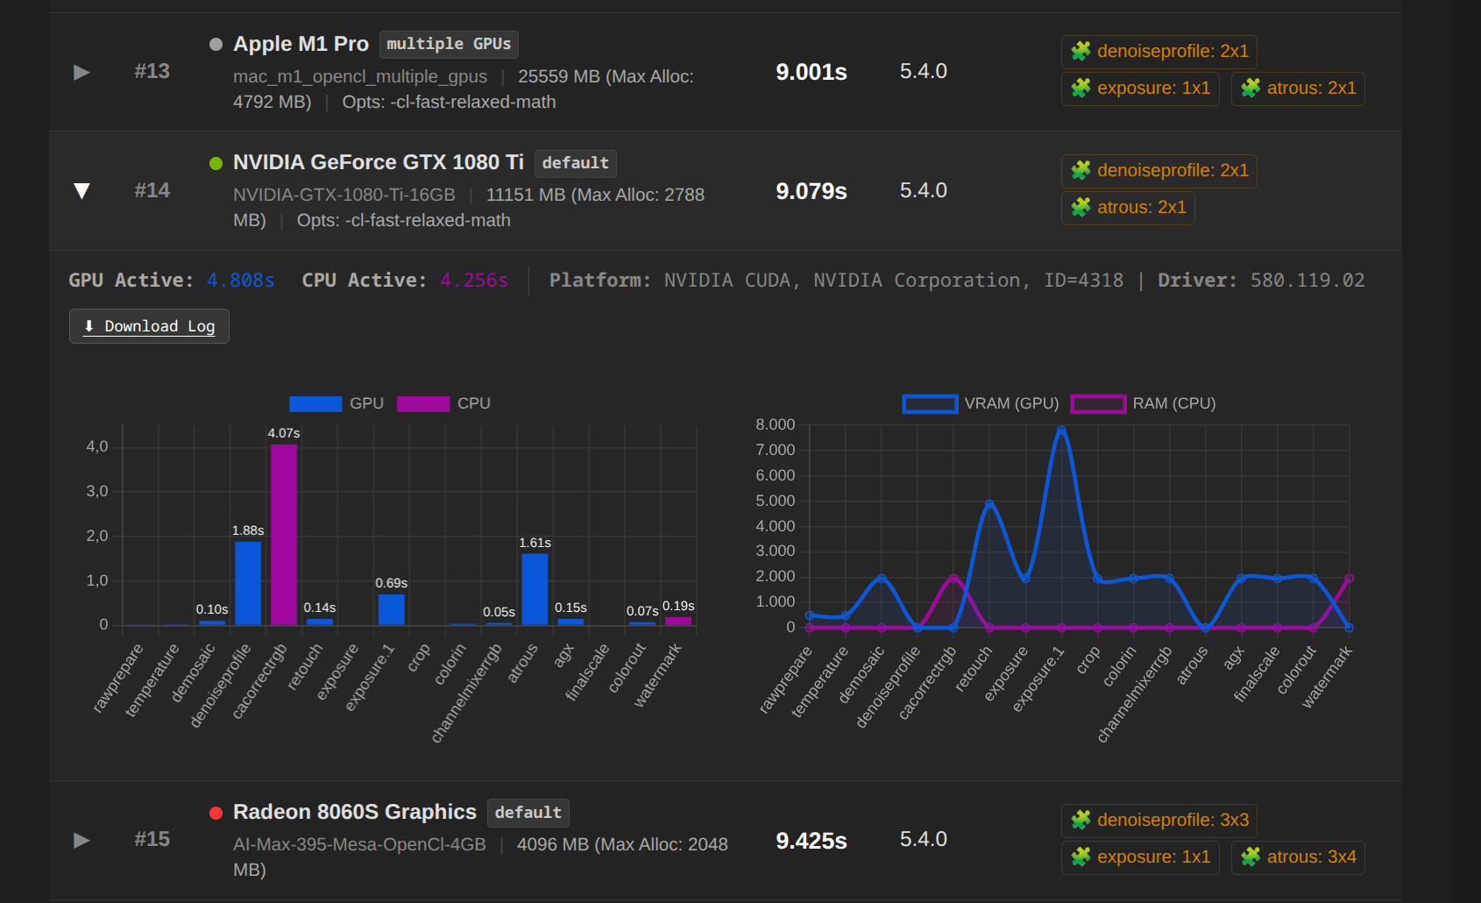This screenshot has width=1481, height=903.
Task: Click puzzle icon on GTX 1080 atrous: 2x1
Action: click(1081, 208)
